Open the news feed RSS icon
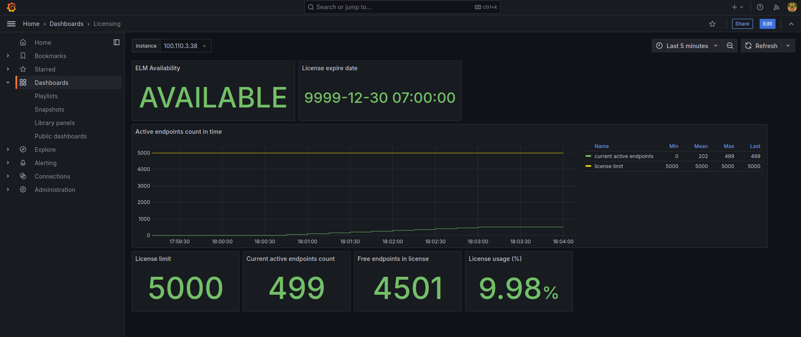The height and width of the screenshot is (337, 801). (776, 7)
